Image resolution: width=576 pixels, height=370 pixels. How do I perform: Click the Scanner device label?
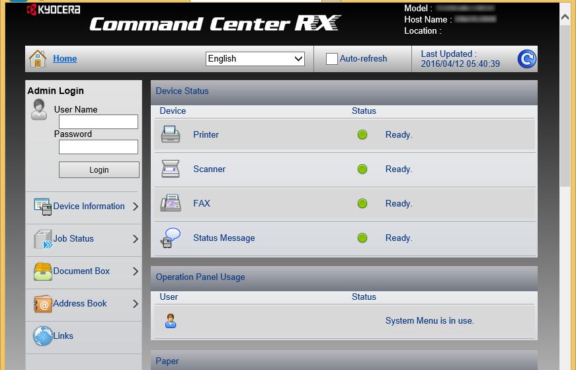click(x=210, y=169)
